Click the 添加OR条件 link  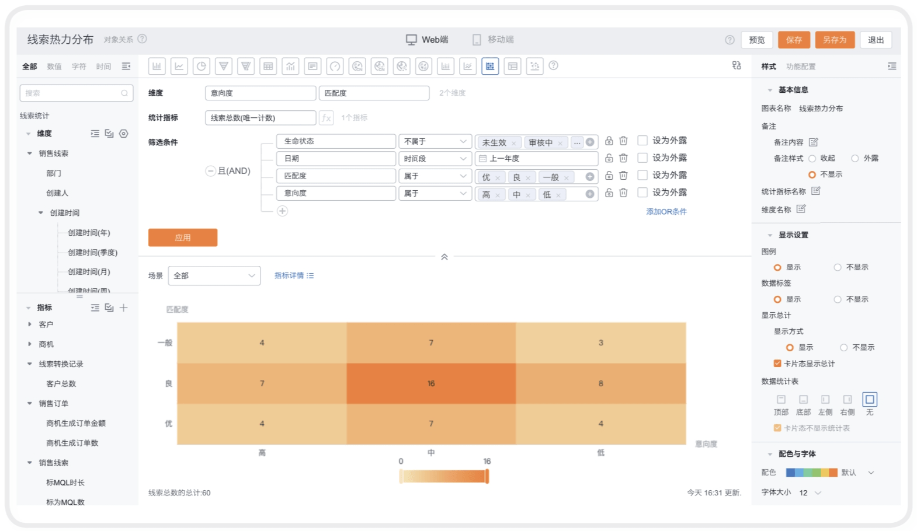point(666,212)
